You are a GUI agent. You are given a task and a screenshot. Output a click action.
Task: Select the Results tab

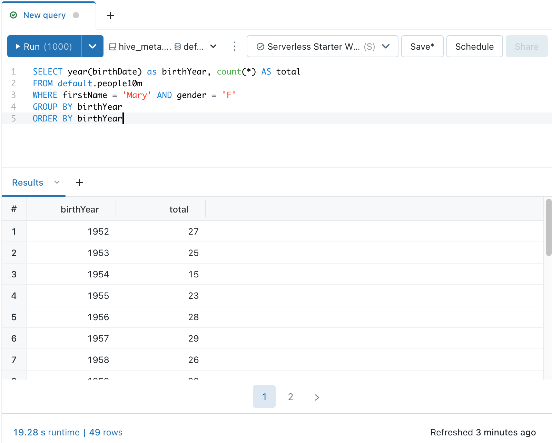(27, 183)
